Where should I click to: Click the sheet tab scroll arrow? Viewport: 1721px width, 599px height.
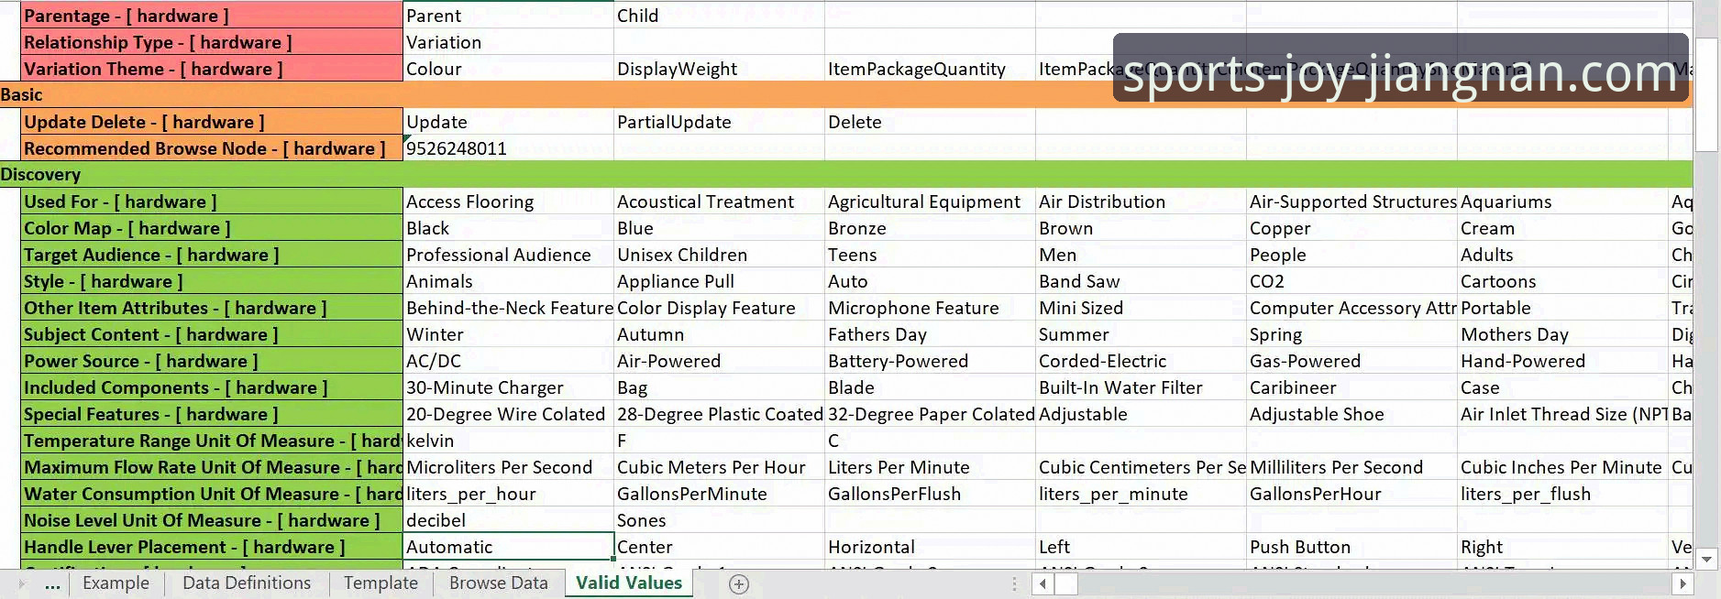(x=22, y=584)
